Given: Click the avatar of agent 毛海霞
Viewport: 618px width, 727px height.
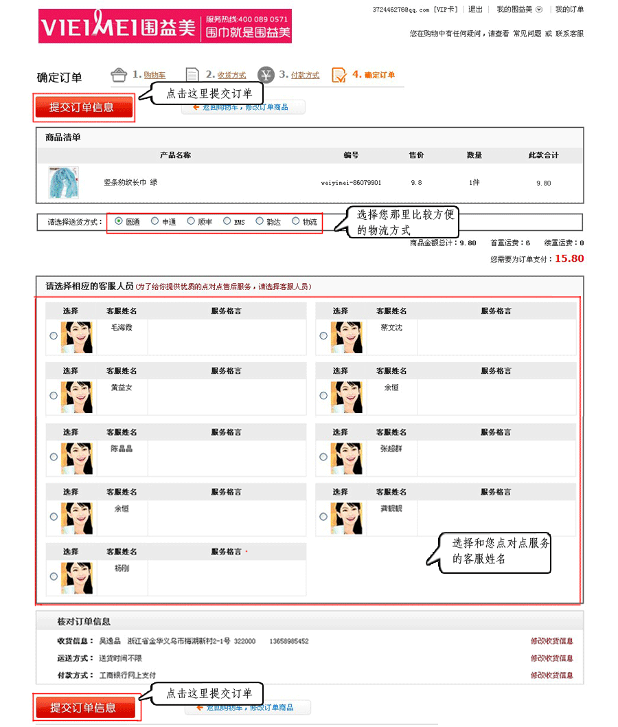Looking at the screenshot, I should [x=77, y=337].
